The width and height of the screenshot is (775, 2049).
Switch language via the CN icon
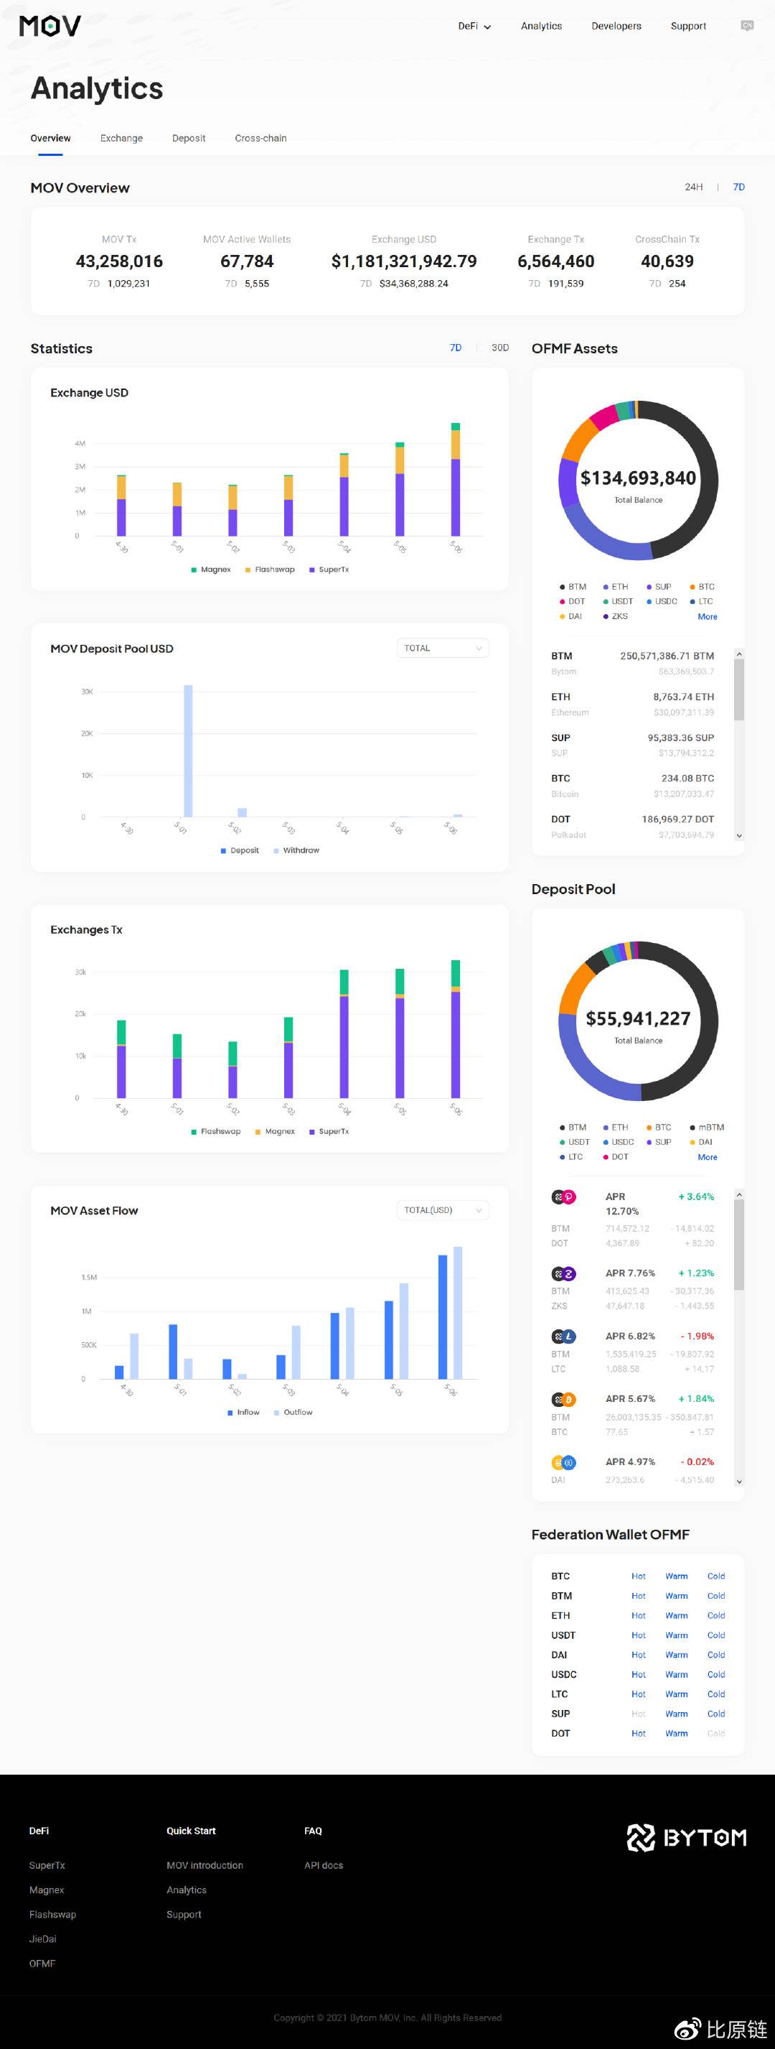(747, 25)
